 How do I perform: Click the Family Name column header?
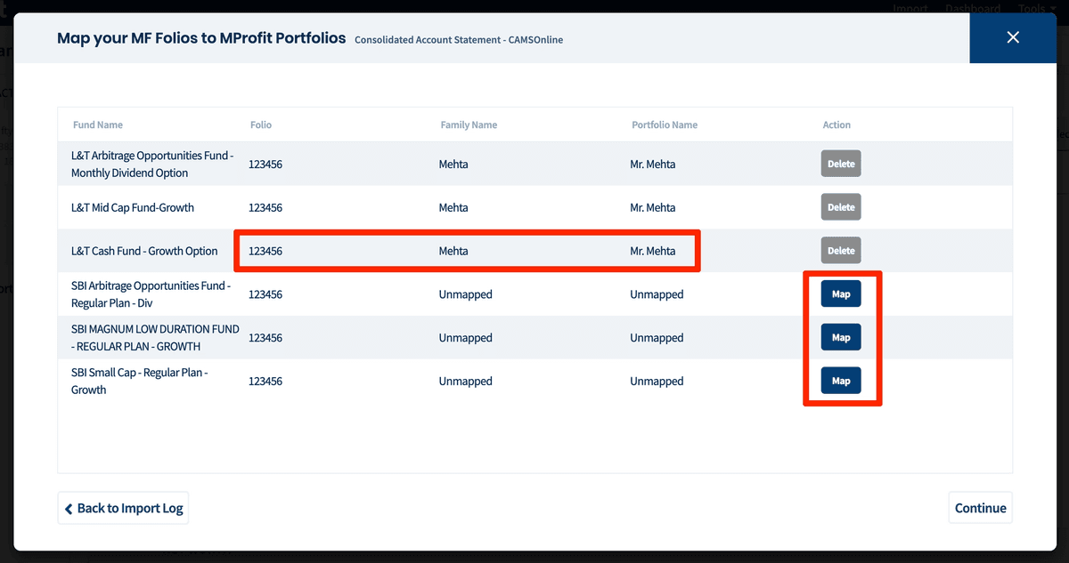pos(469,125)
